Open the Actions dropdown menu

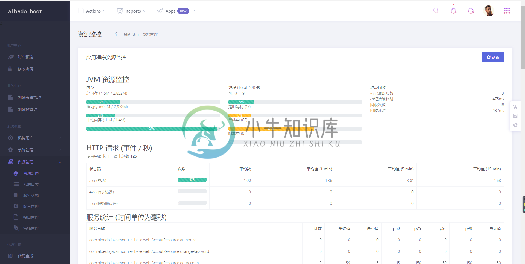point(92,11)
